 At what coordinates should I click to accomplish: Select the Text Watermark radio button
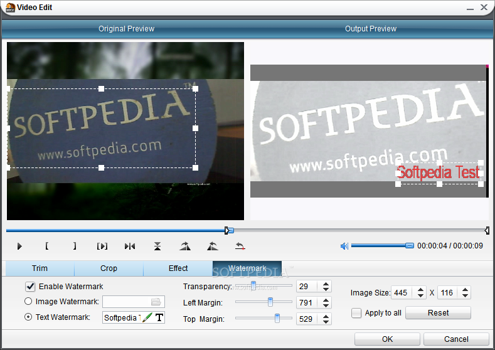coord(28,317)
